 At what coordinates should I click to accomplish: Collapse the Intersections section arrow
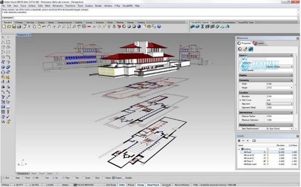point(291,112)
